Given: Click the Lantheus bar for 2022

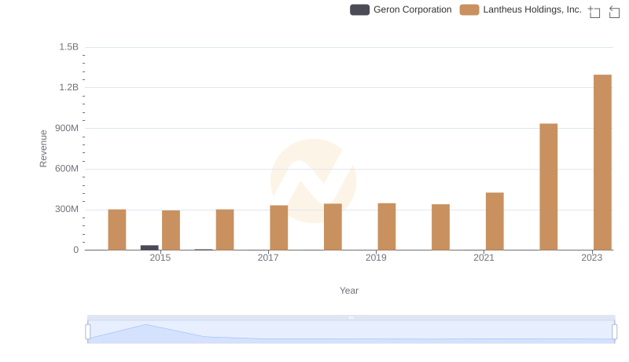Looking at the screenshot, I should click(x=548, y=187).
